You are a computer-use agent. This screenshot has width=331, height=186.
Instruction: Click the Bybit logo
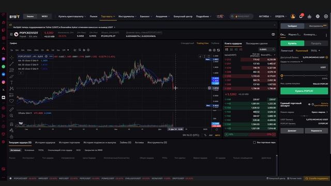[14, 17]
